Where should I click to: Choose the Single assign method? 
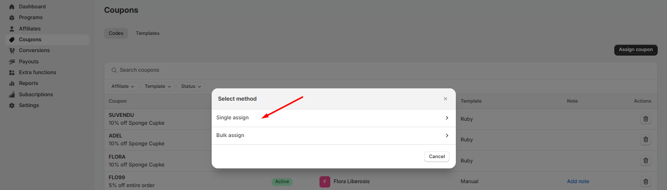334,118
